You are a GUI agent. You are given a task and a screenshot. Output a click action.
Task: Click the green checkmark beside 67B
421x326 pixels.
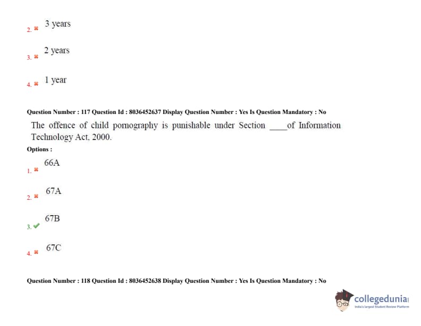[36, 226]
